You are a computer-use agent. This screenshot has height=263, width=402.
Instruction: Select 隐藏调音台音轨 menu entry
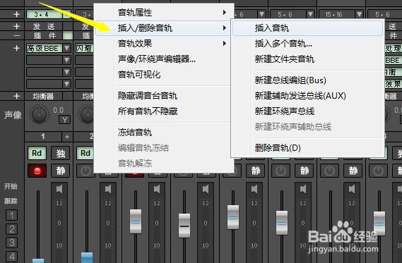click(164, 96)
